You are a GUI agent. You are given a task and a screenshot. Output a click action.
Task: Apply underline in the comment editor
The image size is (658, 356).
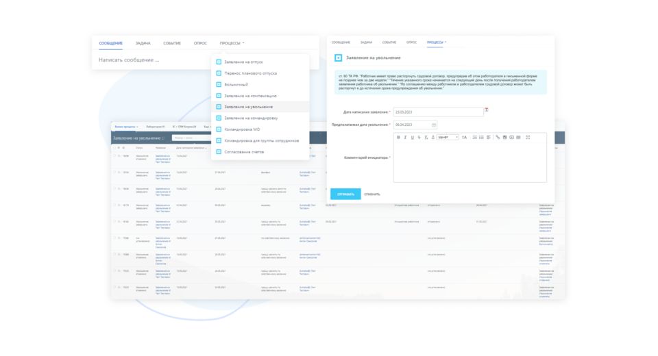click(412, 138)
